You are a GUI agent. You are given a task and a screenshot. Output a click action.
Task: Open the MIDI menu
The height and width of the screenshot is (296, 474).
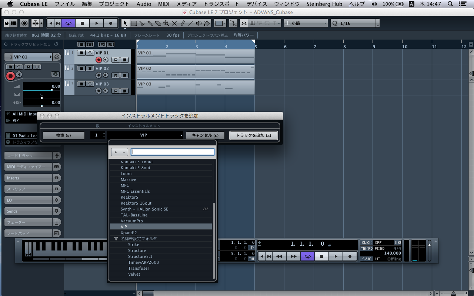point(164,4)
